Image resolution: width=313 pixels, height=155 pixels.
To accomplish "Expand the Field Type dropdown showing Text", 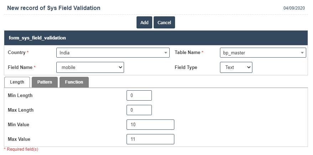I will click(236, 67).
